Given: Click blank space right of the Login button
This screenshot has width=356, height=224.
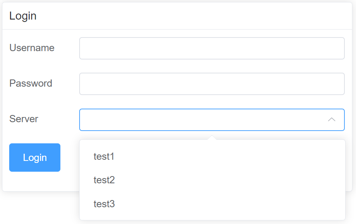Looking at the screenshot, I should coord(70,158).
